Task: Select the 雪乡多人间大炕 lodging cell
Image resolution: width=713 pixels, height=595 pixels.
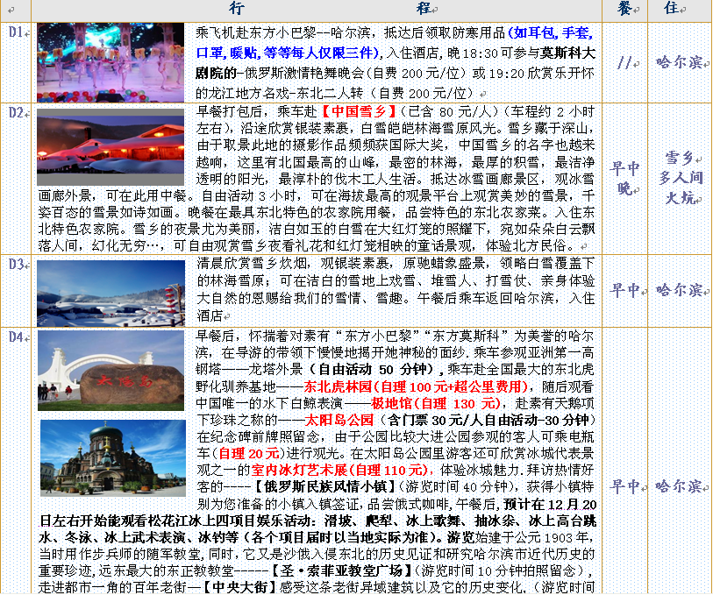Action: click(679, 178)
